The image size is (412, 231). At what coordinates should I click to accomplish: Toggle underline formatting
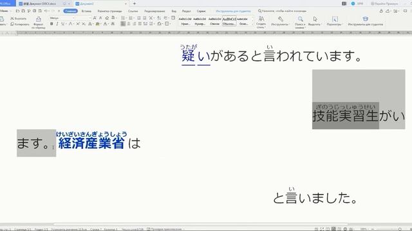coord(62,24)
